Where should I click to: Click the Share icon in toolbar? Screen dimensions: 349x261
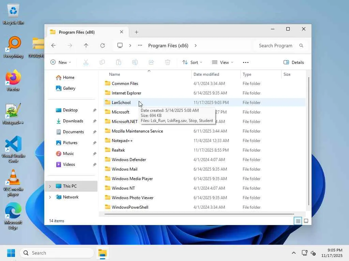click(151, 63)
